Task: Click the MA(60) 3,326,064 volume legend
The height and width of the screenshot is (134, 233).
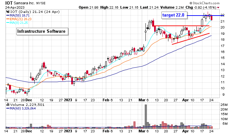Action: [x=21, y=109]
